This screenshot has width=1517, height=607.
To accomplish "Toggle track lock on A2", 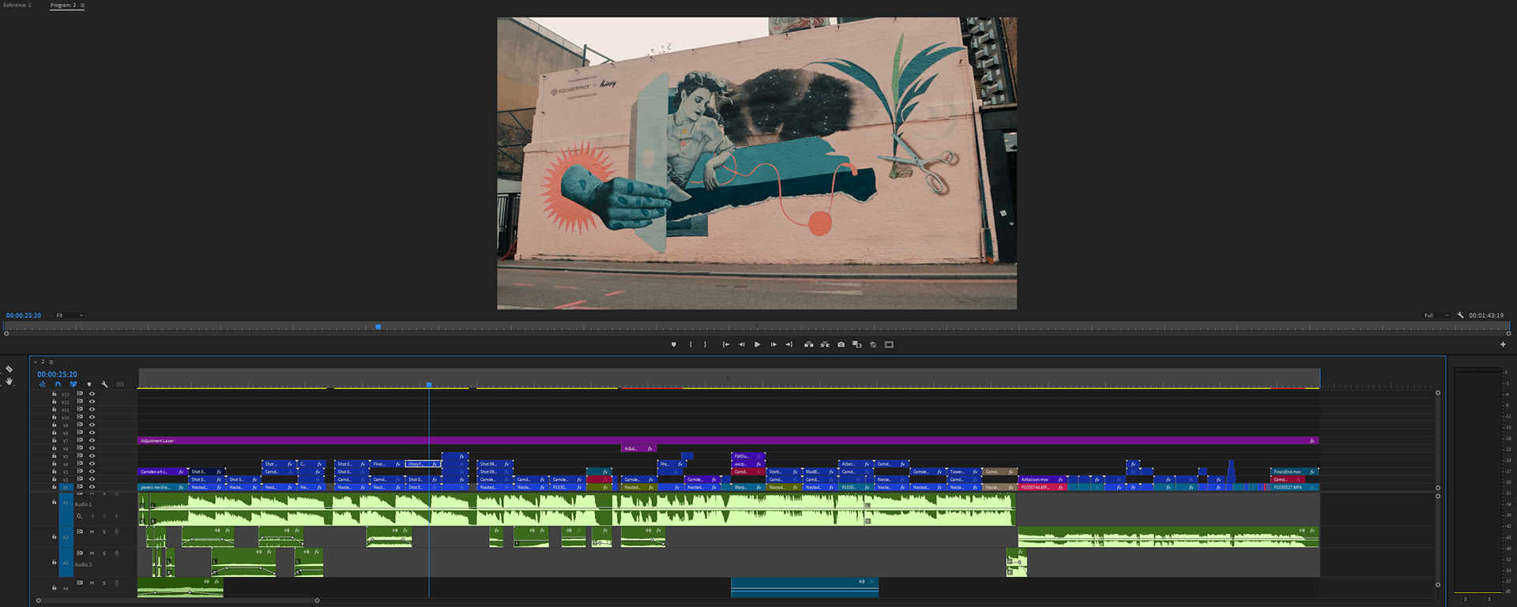I will tap(55, 537).
